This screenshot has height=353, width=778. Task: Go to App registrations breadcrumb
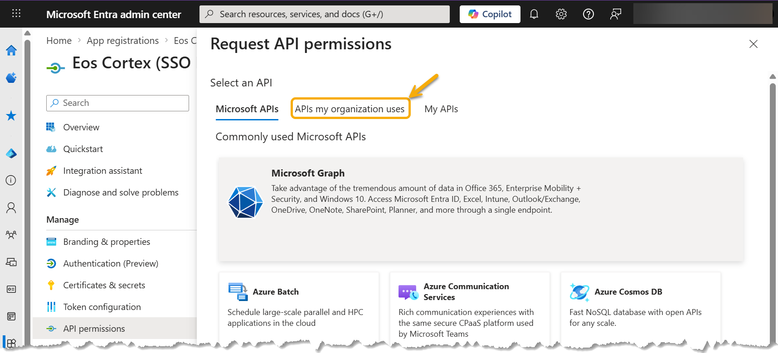[x=123, y=41]
